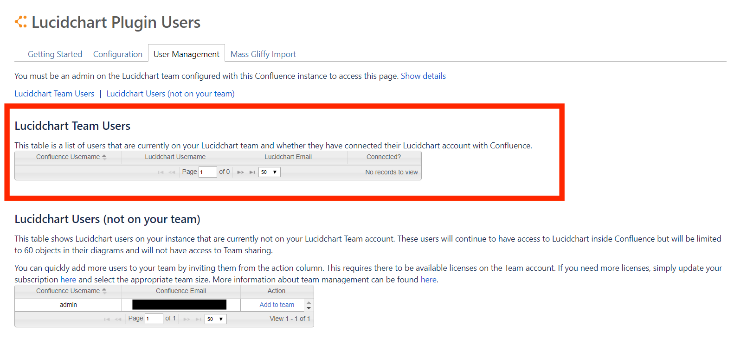Click previous-page icon in not-on-team table pager
The height and width of the screenshot is (345, 734).
118,319
